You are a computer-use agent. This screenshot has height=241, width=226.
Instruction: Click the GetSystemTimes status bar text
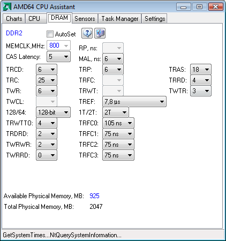click(62, 235)
